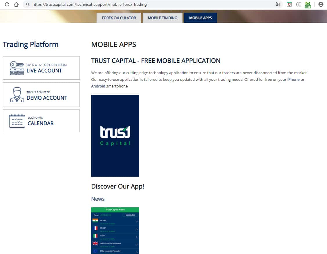
Task: Open the LIVE ACCOUNT link
Action: [44, 71]
